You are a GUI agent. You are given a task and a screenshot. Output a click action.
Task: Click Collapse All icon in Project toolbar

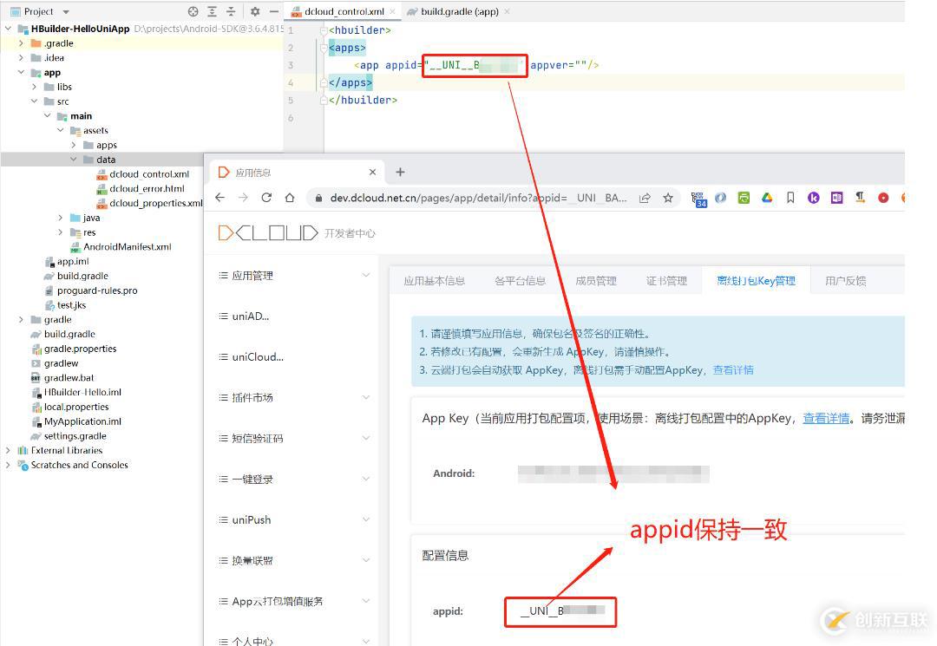click(232, 11)
